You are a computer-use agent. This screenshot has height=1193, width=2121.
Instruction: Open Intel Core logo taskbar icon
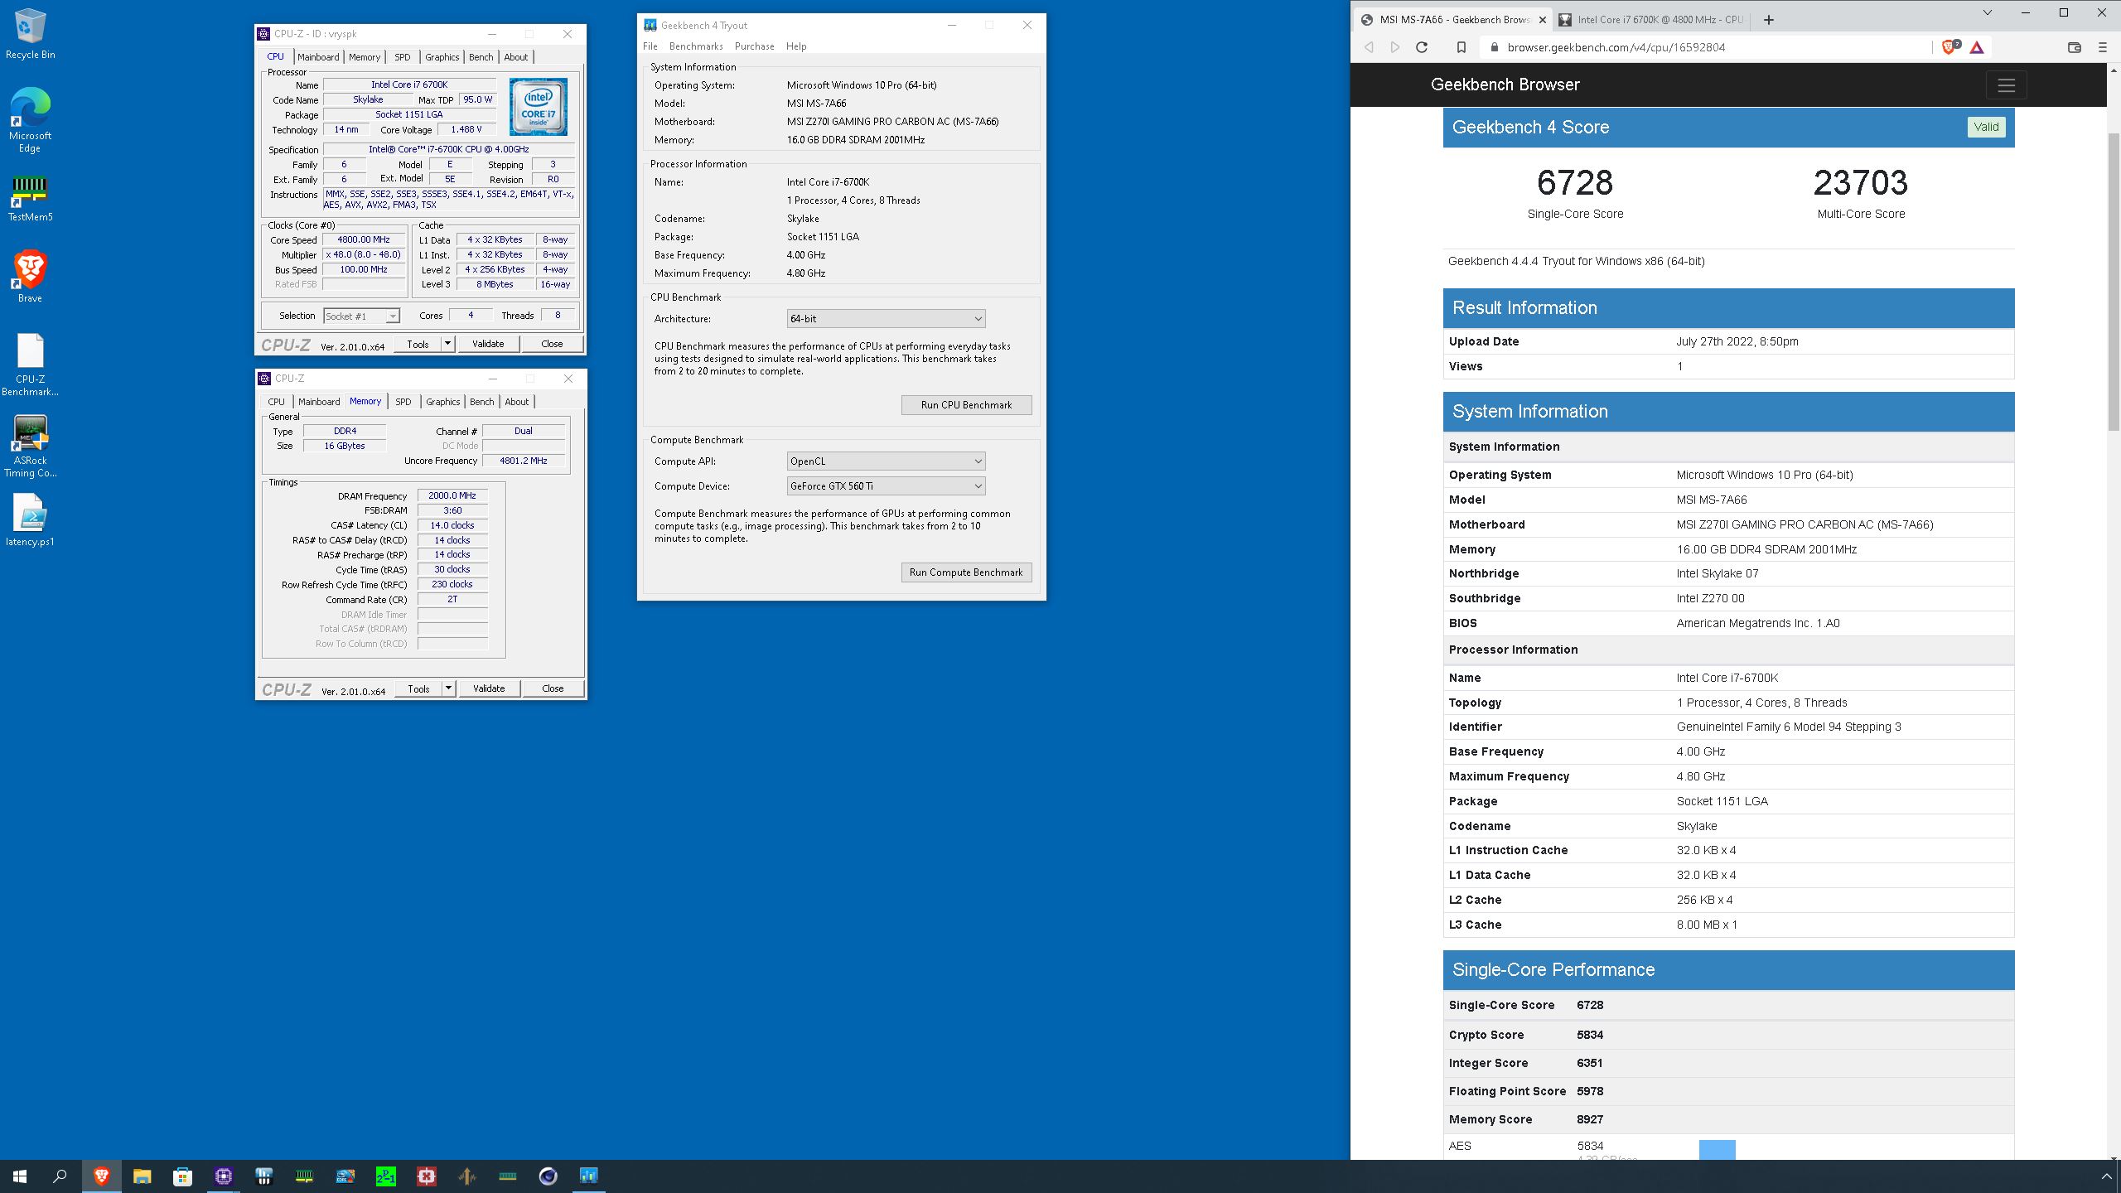coord(345,1176)
